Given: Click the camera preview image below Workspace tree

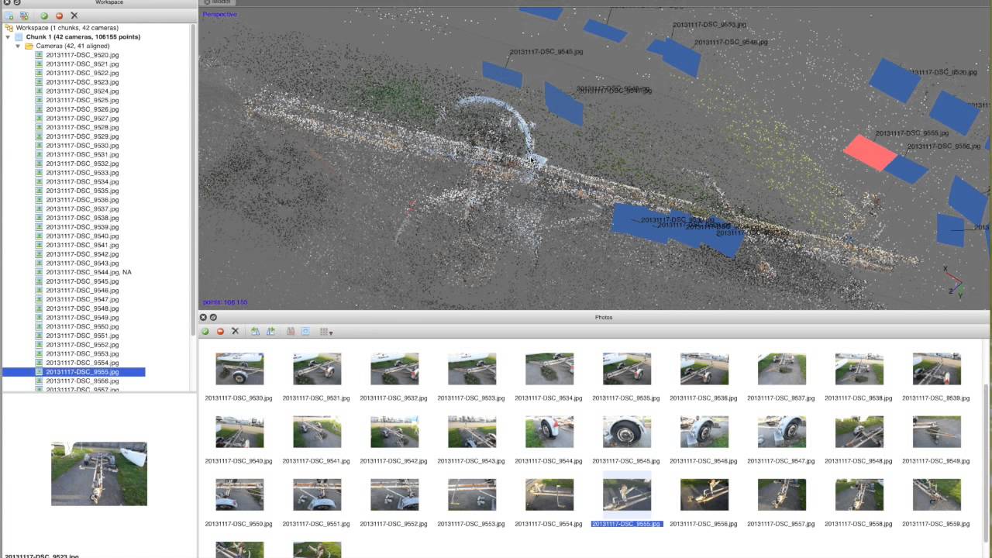Looking at the screenshot, I should pyautogui.click(x=99, y=474).
